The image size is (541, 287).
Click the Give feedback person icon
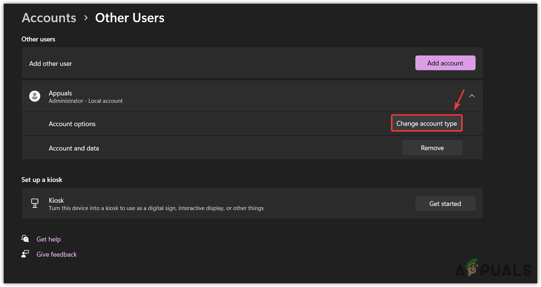(x=25, y=254)
